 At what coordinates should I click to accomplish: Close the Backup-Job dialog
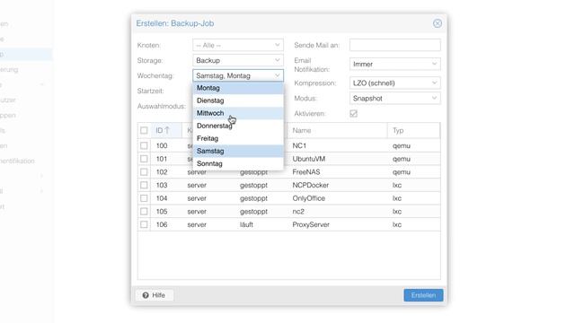click(x=438, y=23)
